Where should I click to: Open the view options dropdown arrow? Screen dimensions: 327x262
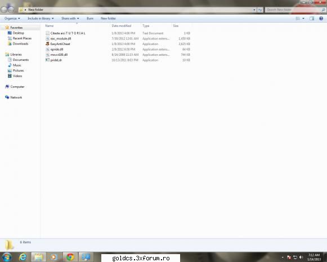coord(303,19)
